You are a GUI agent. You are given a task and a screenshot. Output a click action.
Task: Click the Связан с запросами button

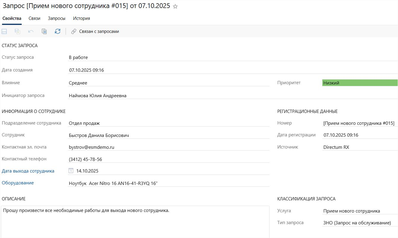(x=99, y=31)
